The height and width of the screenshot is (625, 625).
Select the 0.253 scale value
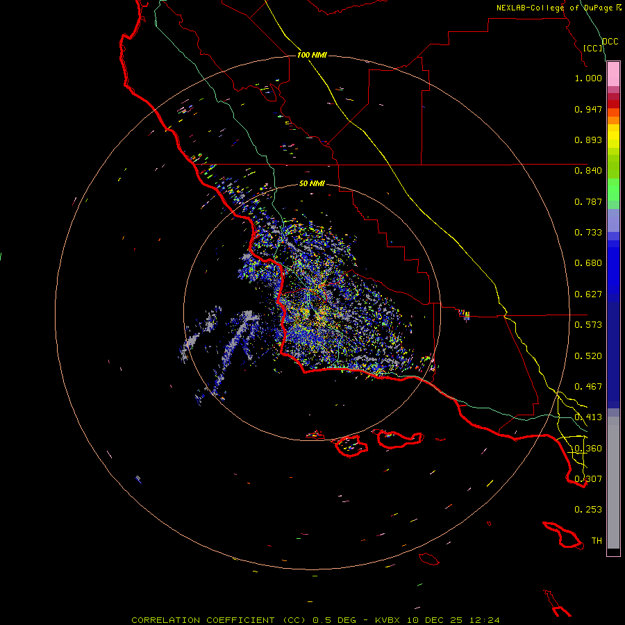coord(588,510)
